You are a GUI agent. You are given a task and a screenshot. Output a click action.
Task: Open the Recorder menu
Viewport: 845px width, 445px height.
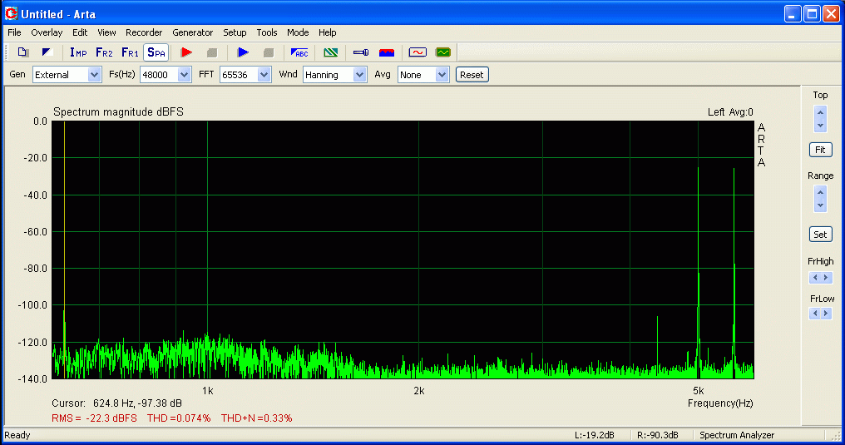(x=144, y=33)
